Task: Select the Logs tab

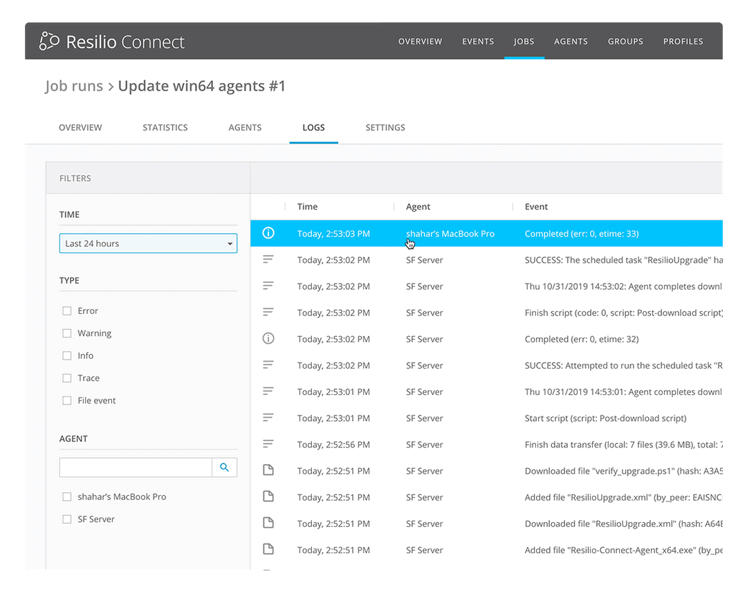Action: [x=313, y=128]
